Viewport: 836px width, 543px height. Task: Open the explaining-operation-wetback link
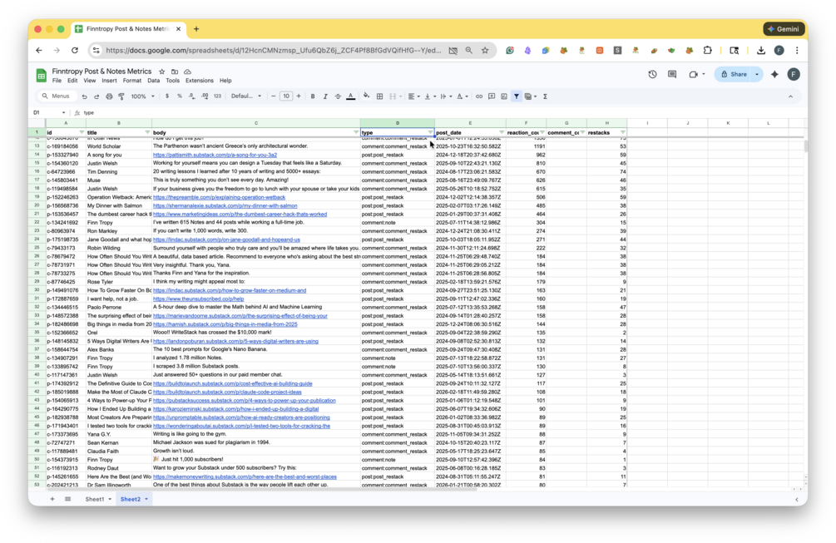click(x=219, y=197)
